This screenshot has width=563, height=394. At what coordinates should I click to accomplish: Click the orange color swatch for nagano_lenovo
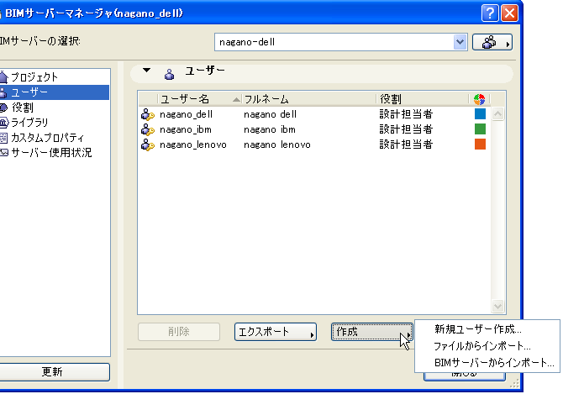(x=480, y=144)
